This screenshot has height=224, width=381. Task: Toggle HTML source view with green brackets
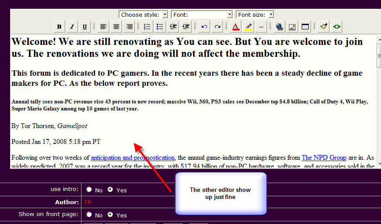(337, 27)
